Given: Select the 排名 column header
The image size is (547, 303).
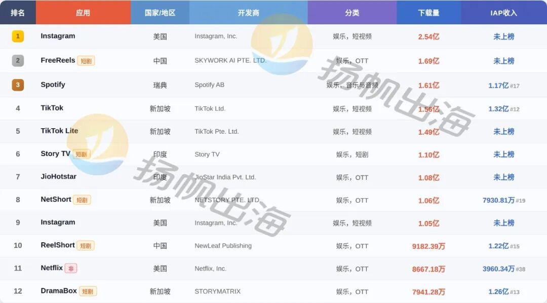Looking at the screenshot, I should pyautogui.click(x=18, y=13).
